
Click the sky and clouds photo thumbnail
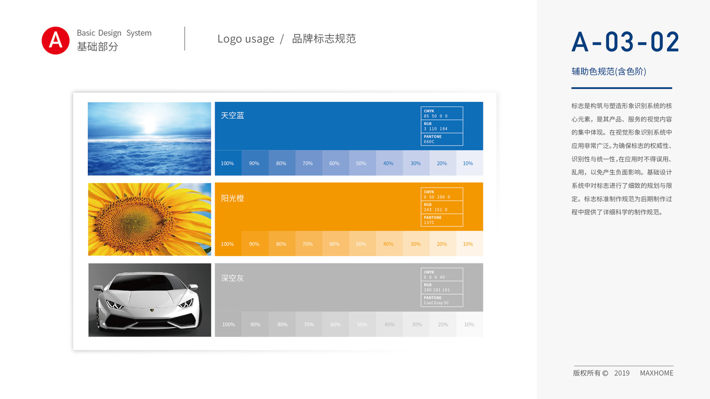click(x=150, y=139)
